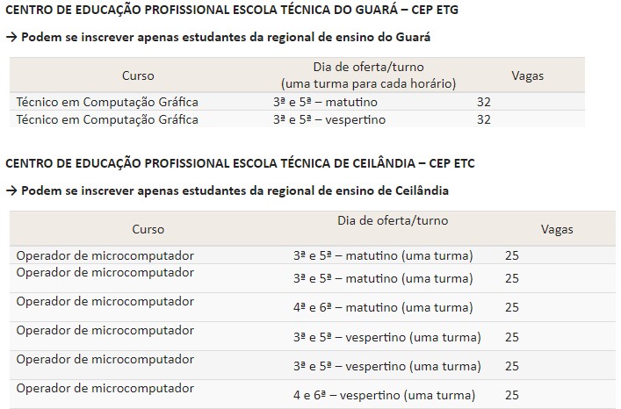Viewport: 621px width, 409px height.
Task: Click the 32 vagas in the Guará vespertino row
Action: tap(483, 119)
